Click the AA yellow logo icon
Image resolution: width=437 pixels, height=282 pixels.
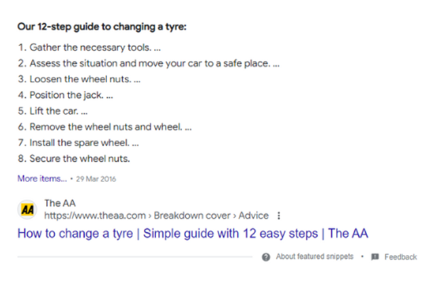click(27, 209)
